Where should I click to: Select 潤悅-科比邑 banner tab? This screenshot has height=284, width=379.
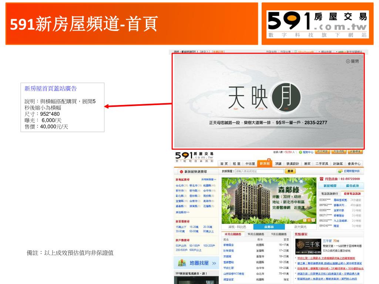tap(237, 227)
